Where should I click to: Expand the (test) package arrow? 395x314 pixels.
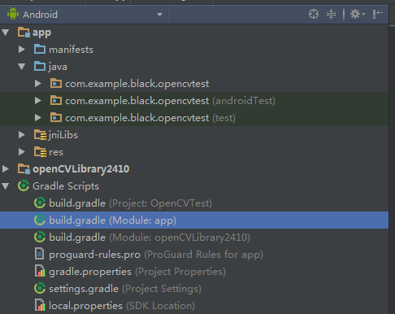(x=38, y=118)
